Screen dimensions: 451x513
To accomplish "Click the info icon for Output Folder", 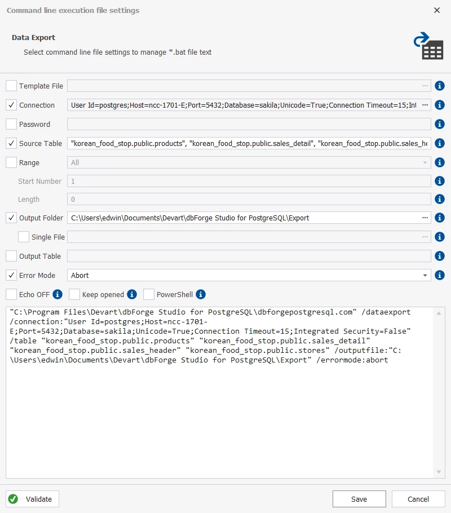I will pos(440,218).
